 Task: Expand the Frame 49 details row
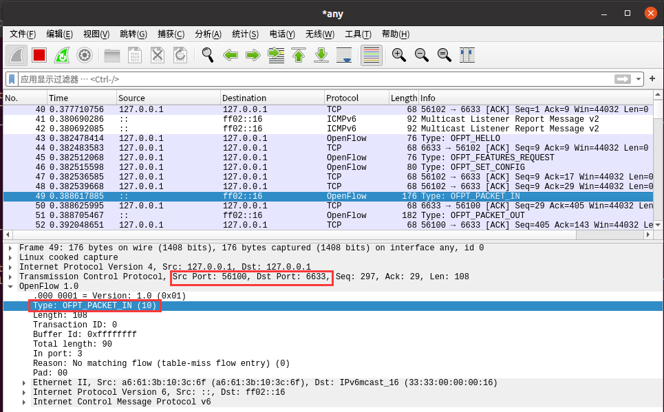(x=10, y=248)
